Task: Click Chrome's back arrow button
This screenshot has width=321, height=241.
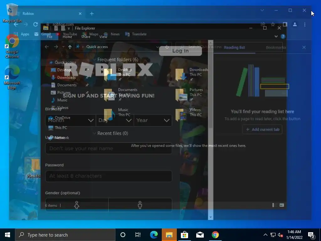Action: click(x=16, y=24)
